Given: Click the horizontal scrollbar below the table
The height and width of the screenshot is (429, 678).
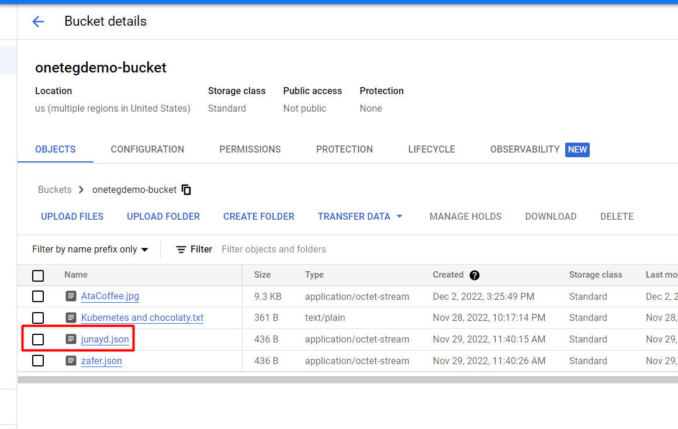Looking at the screenshot, I should click(347, 379).
